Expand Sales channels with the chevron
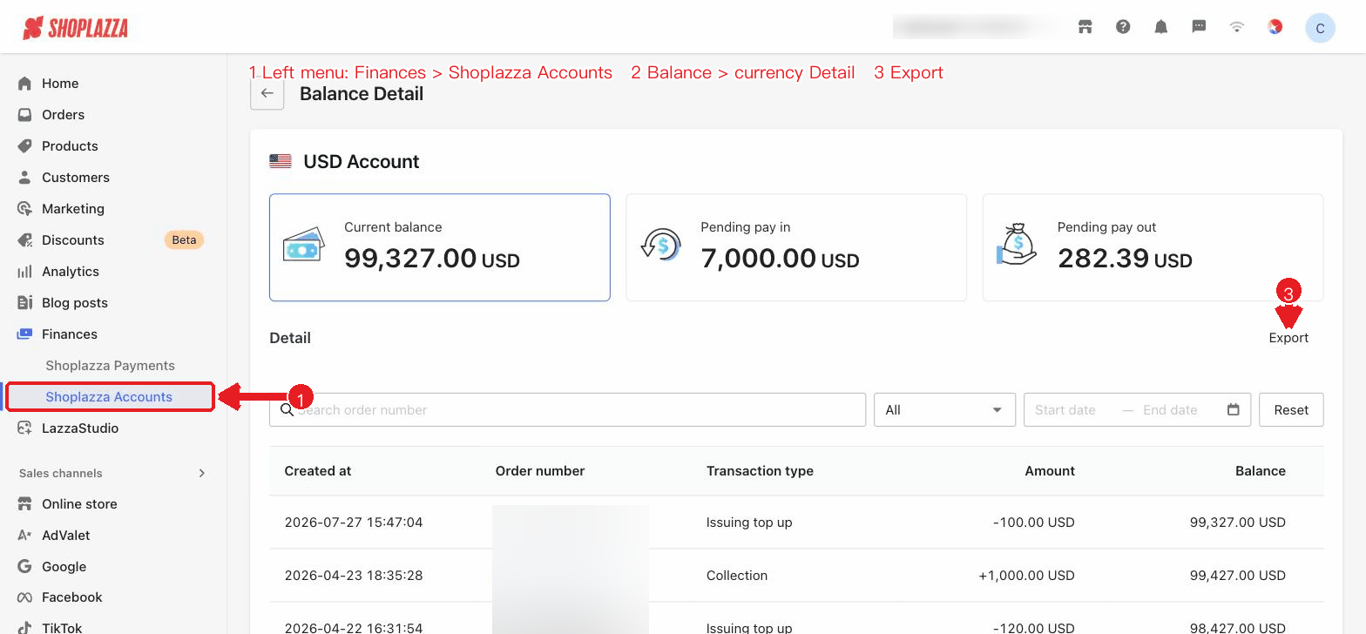 (x=202, y=473)
